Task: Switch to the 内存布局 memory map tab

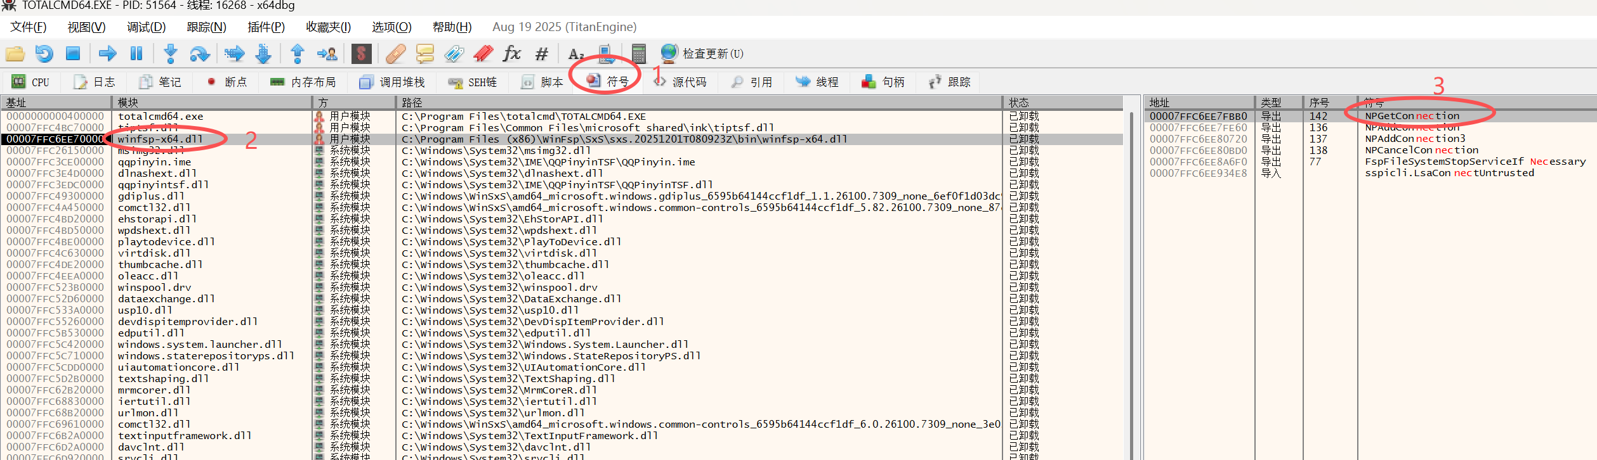Action: [x=303, y=82]
